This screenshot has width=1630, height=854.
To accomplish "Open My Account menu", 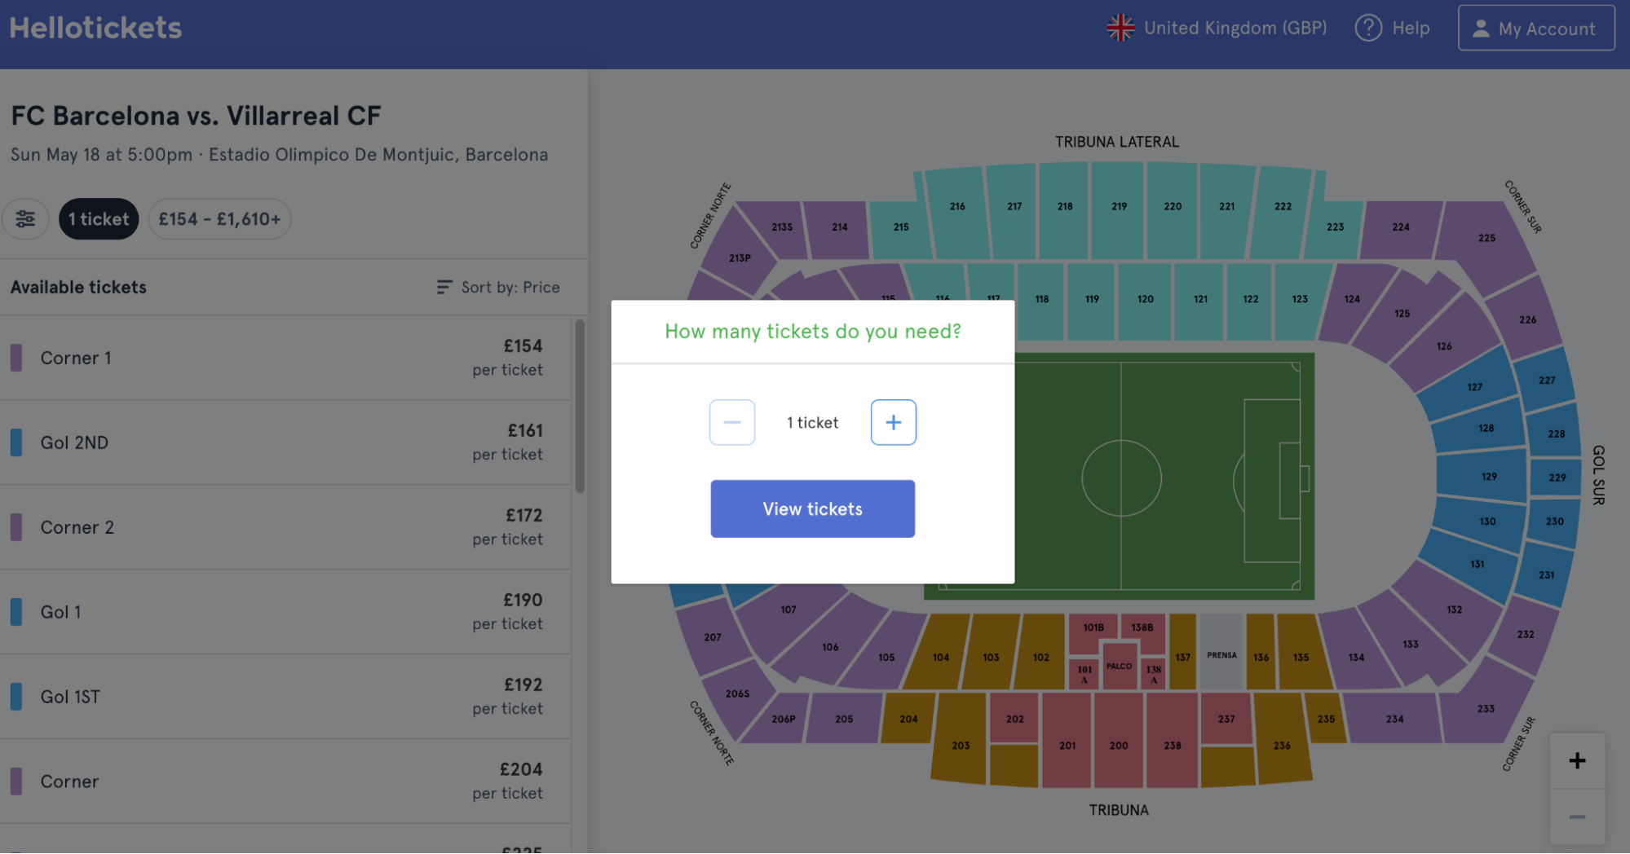I will 1536,27.
